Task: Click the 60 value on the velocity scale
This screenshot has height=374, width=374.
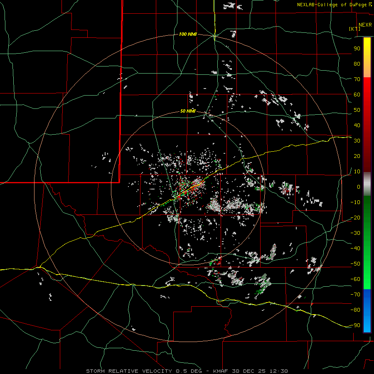Action: click(357, 94)
